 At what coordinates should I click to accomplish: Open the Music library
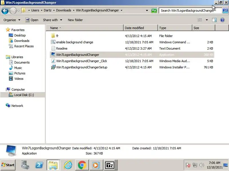point(15,68)
